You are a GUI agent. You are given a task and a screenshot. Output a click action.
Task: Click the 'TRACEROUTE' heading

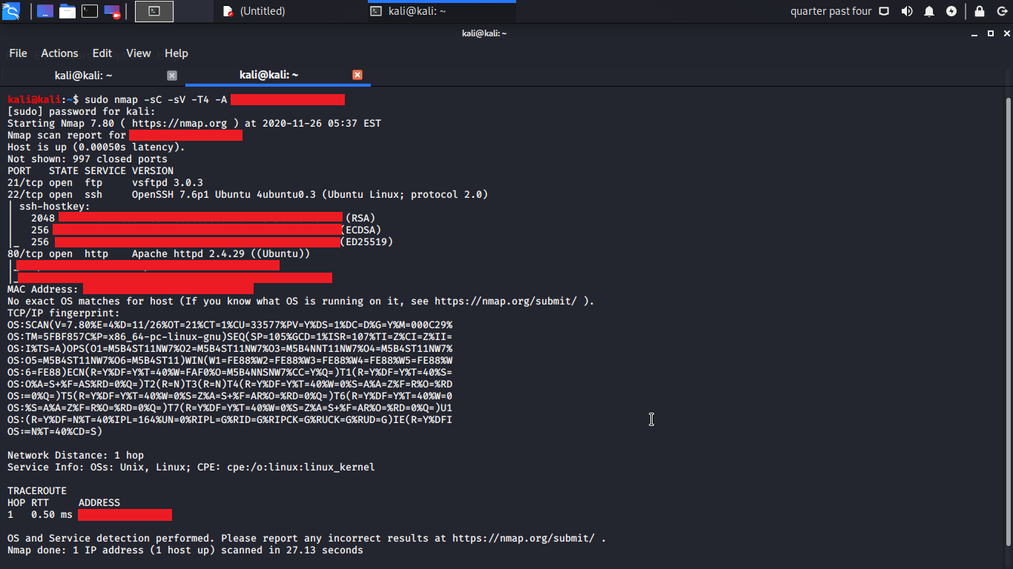pyautogui.click(x=37, y=490)
